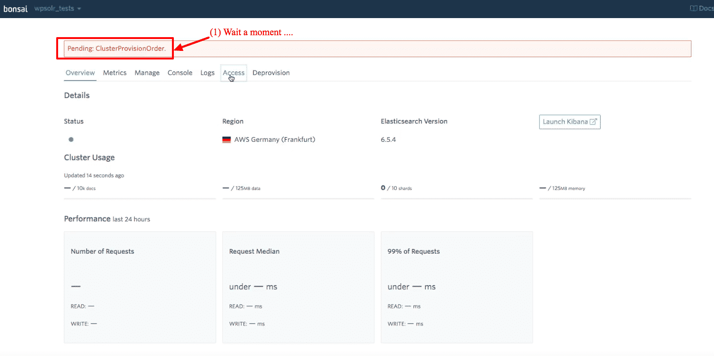
Task: Click the Launch Kibana button
Action: (x=570, y=122)
